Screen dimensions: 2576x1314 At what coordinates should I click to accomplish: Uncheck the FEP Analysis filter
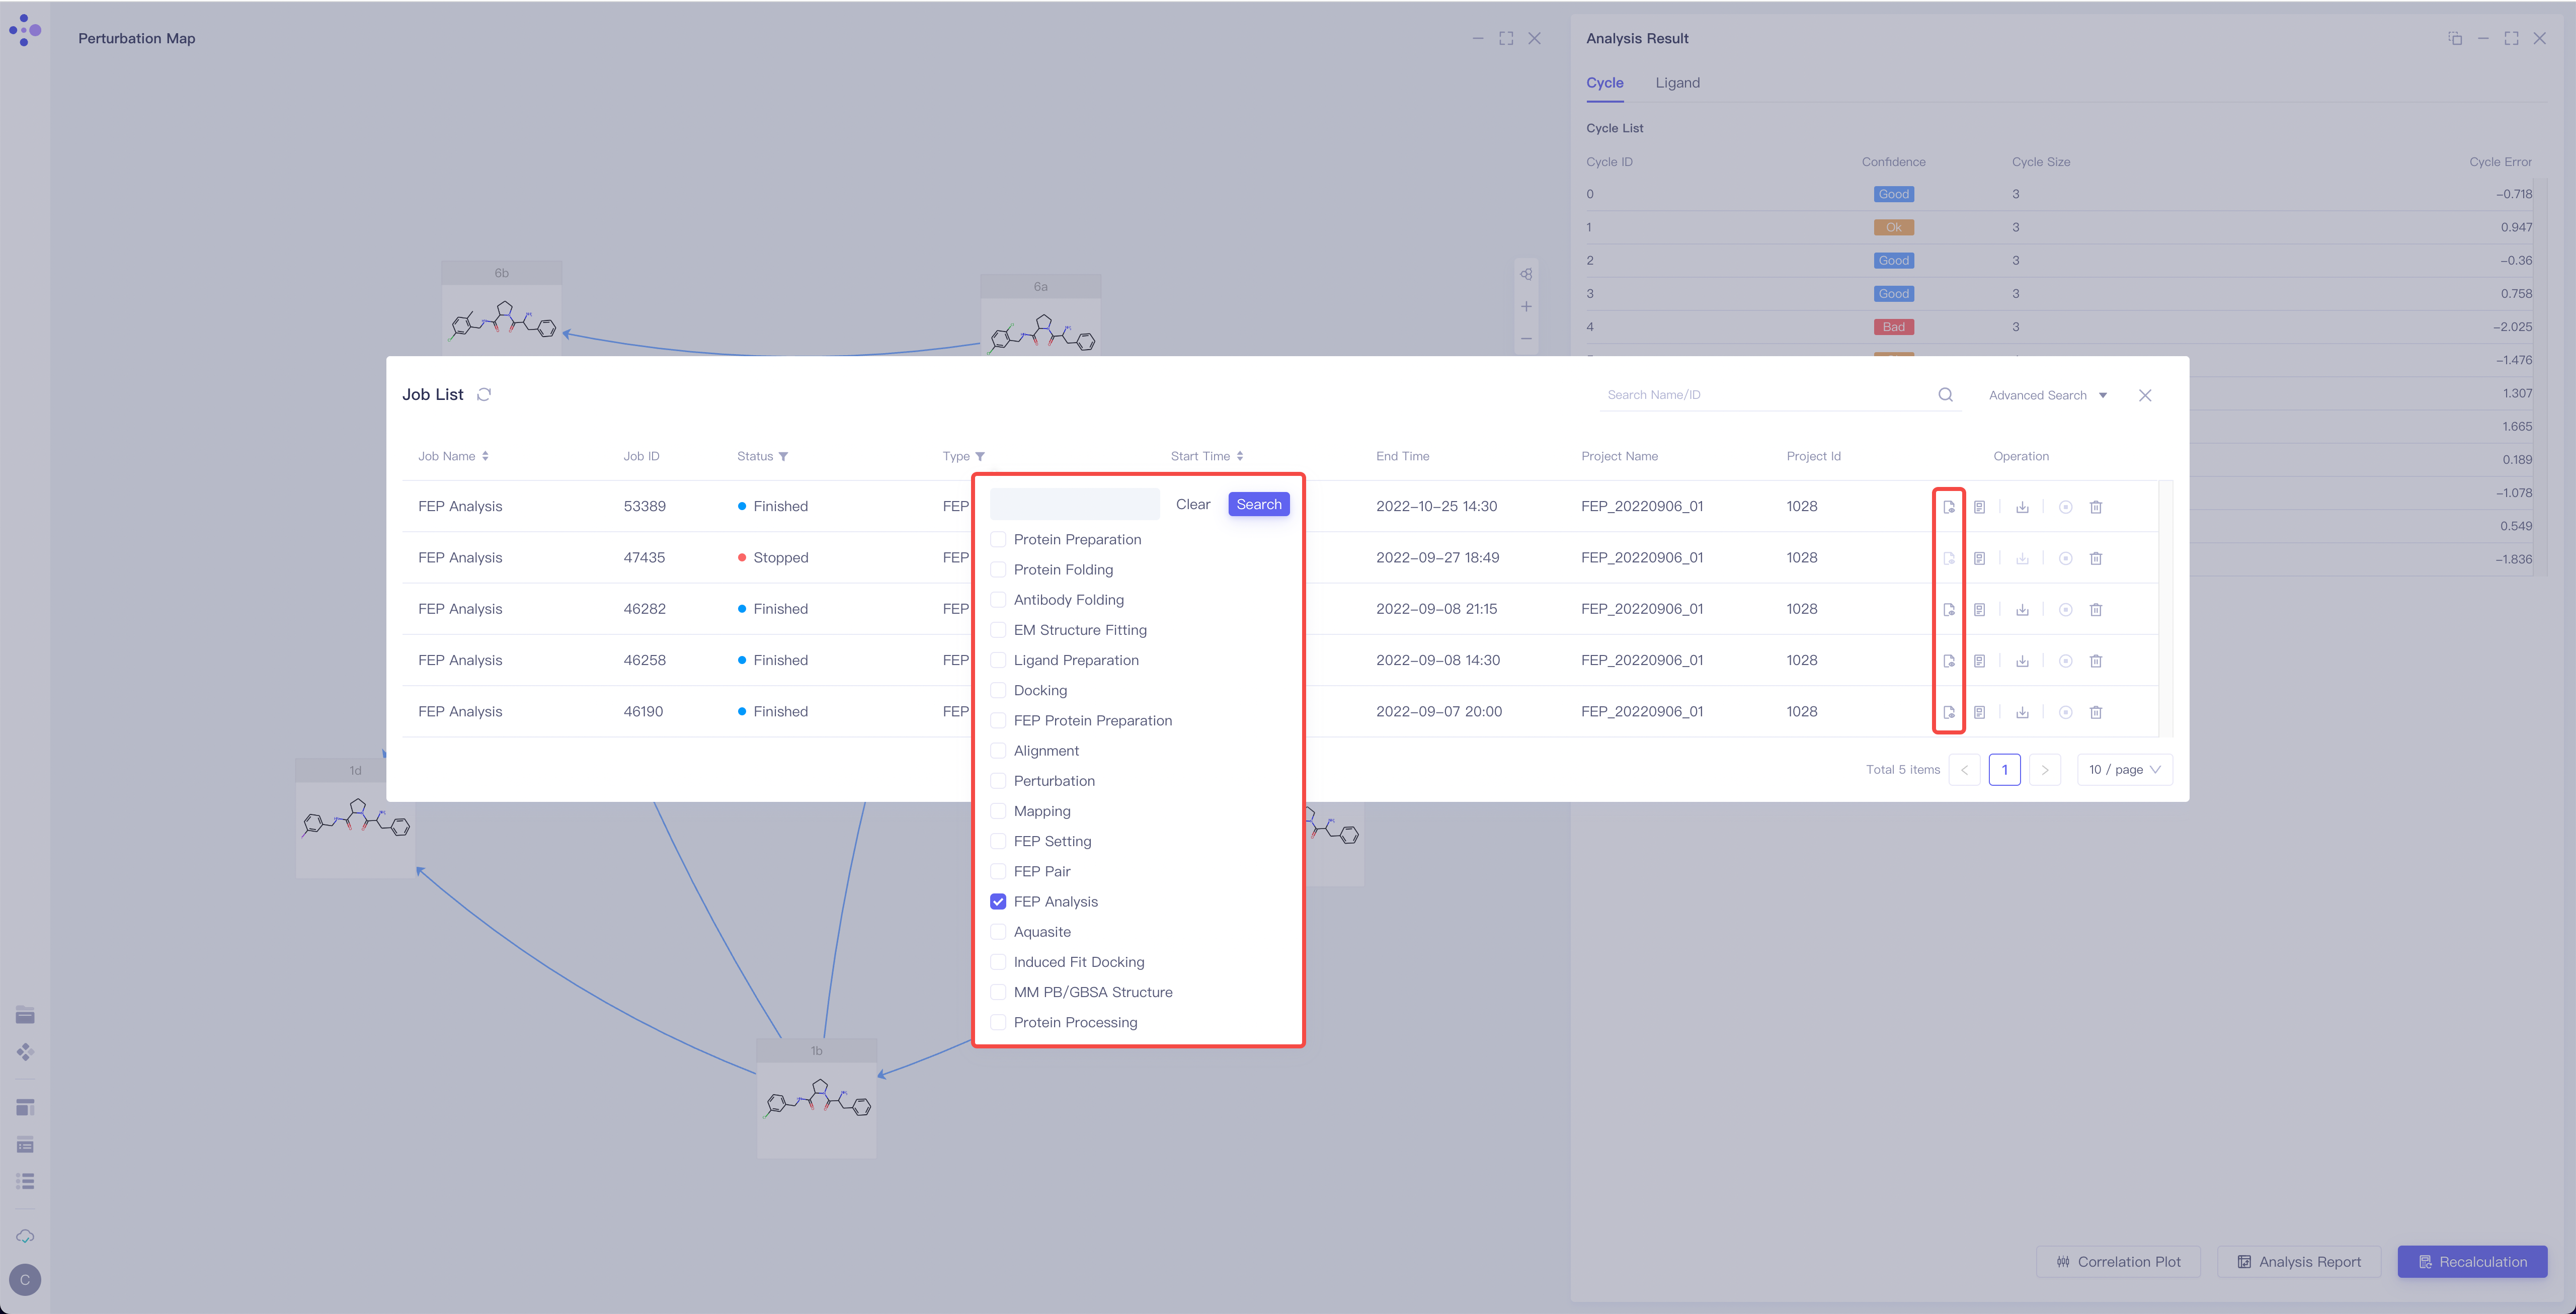coord(998,901)
